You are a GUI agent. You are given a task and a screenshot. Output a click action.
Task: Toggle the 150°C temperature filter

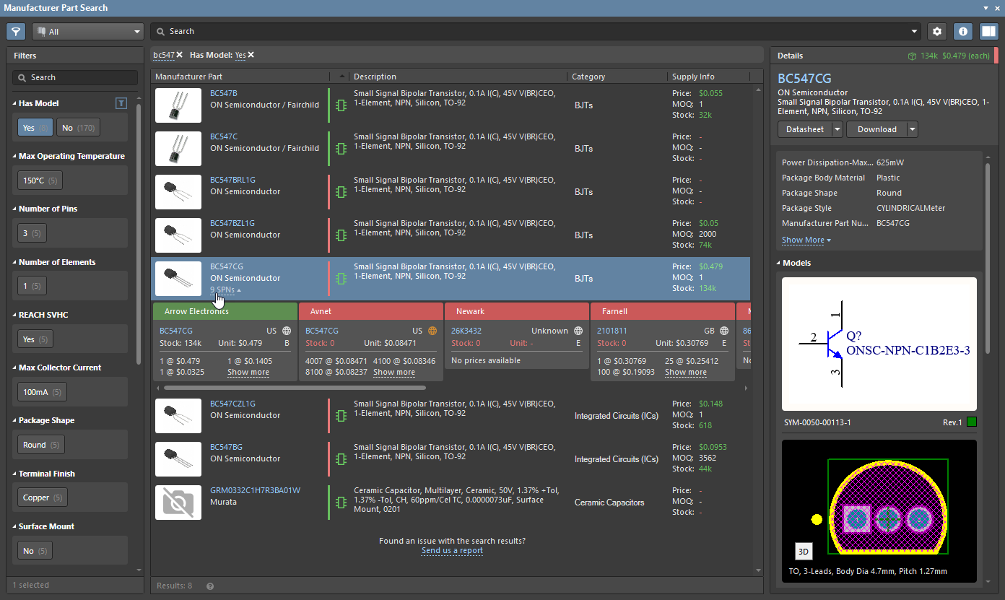click(x=40, y=181)
